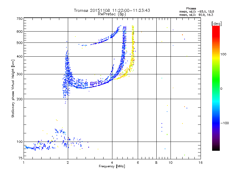Click the y-axis tick label '100'

19,142
